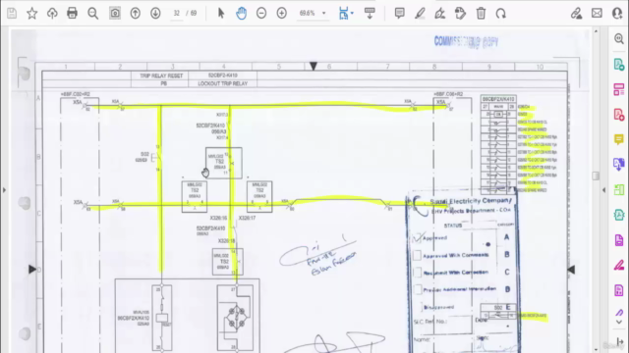Share a link to the file

tap(577, 13)
